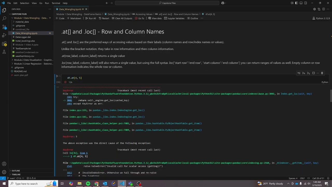Open Jupyter Variables
Viewport: 332px width, 187px height.
[174, 18]
